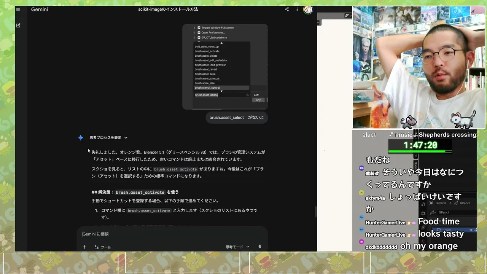Click the plus icon to add files
The image size is (487, 274).
pyautogui.click(x=84, y=247)
